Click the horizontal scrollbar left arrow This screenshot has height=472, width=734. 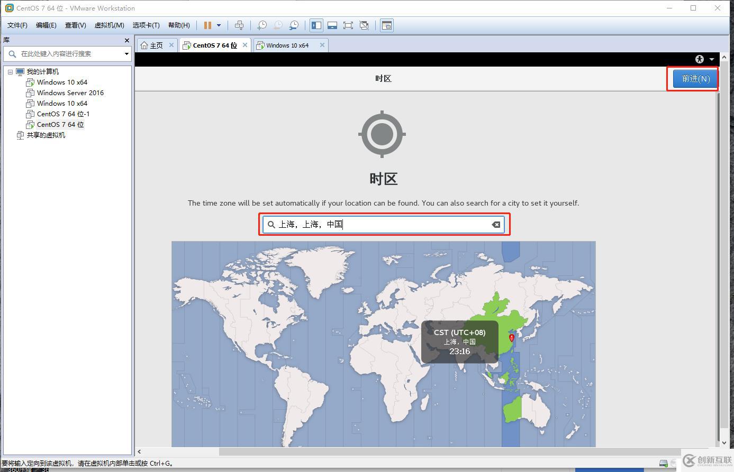pos(139,452)
